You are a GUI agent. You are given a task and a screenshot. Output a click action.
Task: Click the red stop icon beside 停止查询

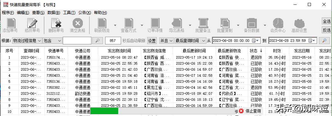[x=241, y=111]
